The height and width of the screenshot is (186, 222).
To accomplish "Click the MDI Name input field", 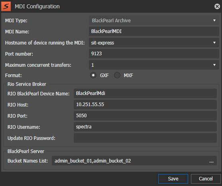I will click(154, 31).
